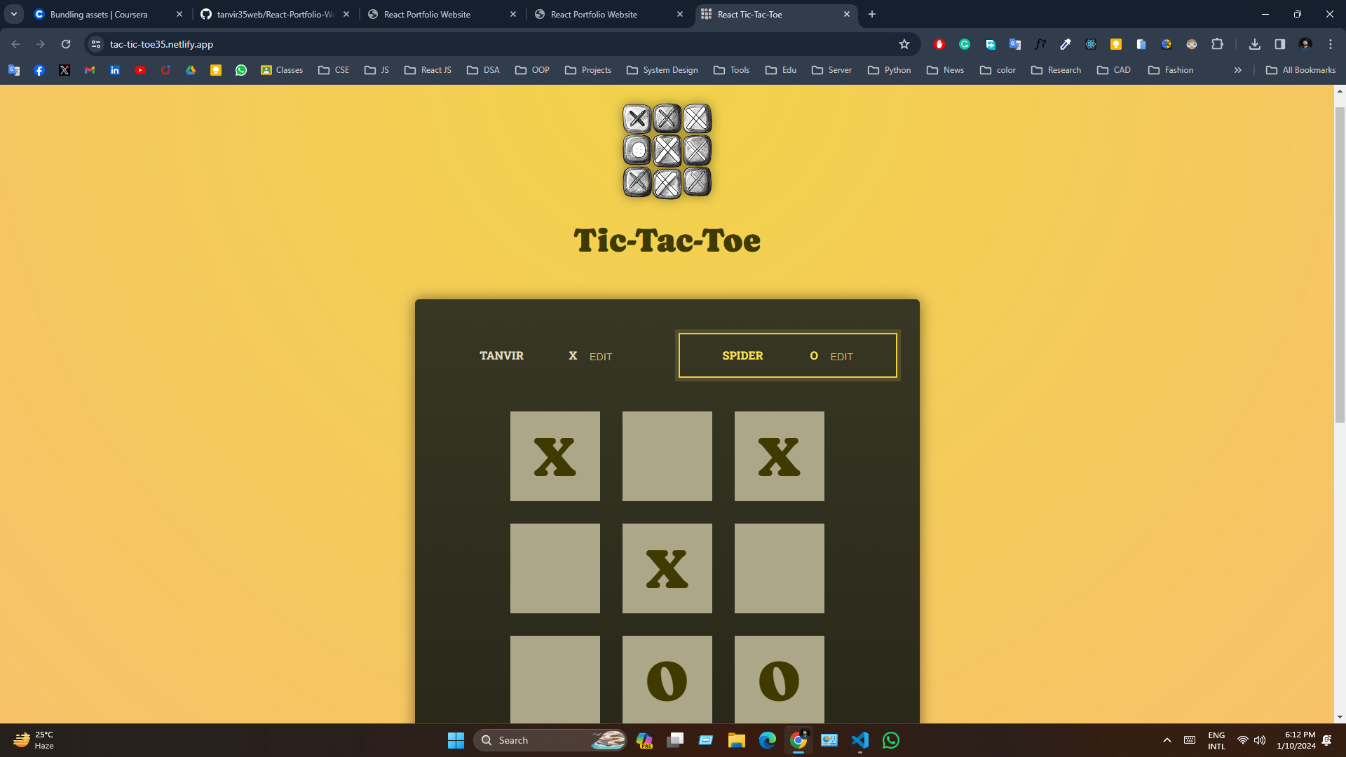Click EDIT next to SPIDER player O

[x=841, y=356]
